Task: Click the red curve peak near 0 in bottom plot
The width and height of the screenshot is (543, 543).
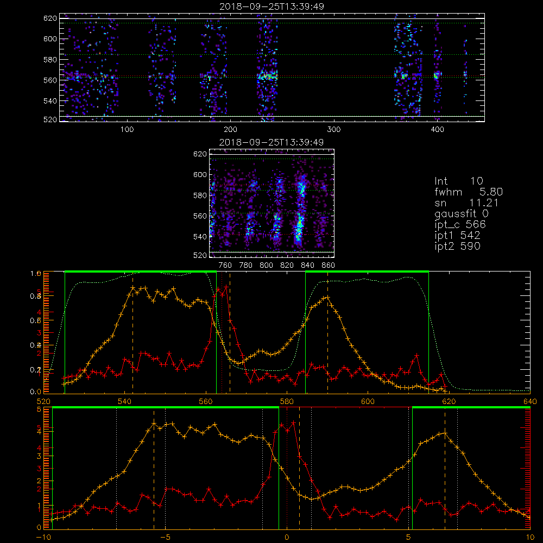Action: pyautogui.click(x=294, y=423)
